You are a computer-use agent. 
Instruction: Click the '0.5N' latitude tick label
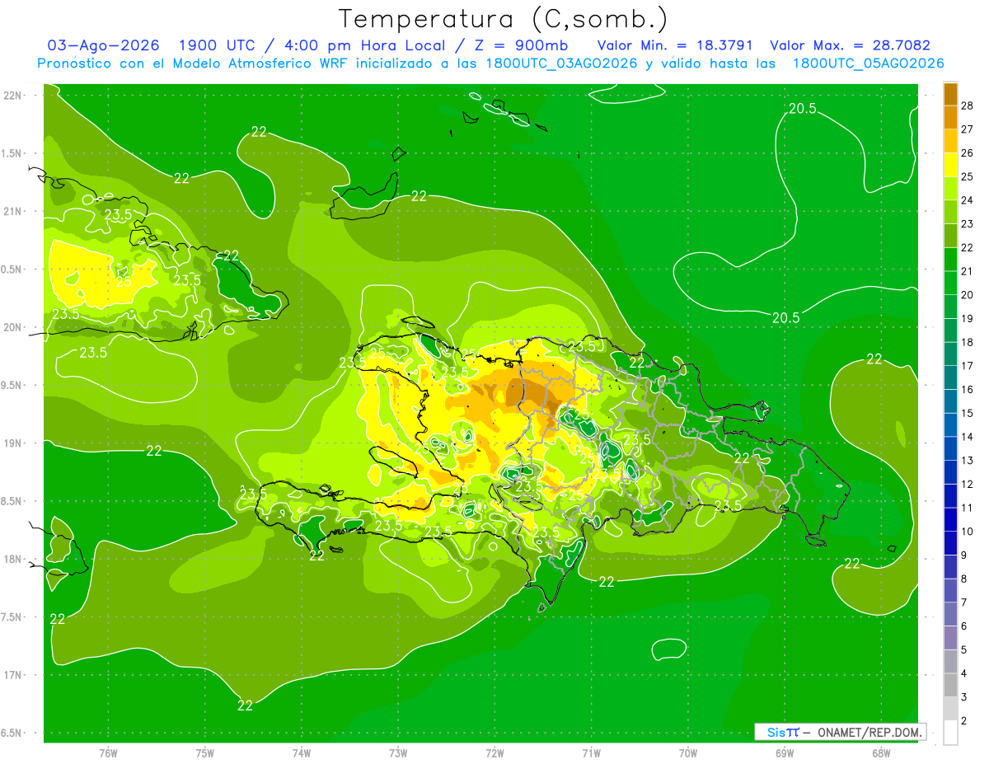coord(12,270)
